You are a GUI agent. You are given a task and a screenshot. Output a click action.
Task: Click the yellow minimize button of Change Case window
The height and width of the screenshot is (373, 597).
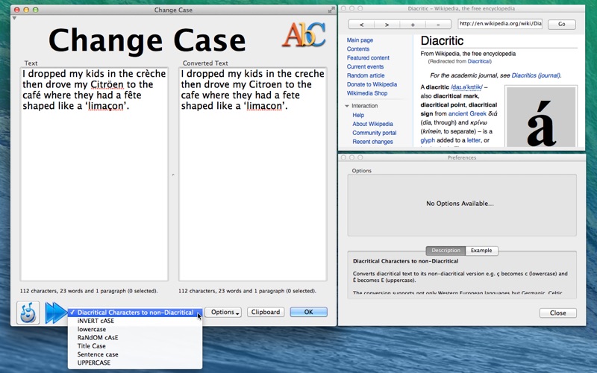coord(26,10)
